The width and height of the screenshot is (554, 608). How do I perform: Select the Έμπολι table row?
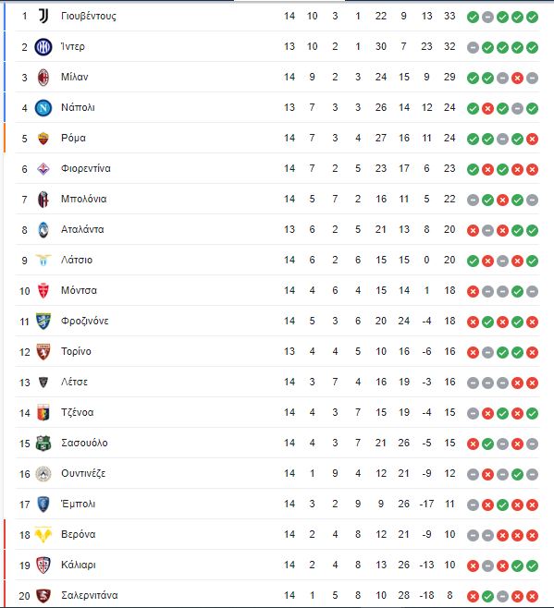tap(277, 505)
